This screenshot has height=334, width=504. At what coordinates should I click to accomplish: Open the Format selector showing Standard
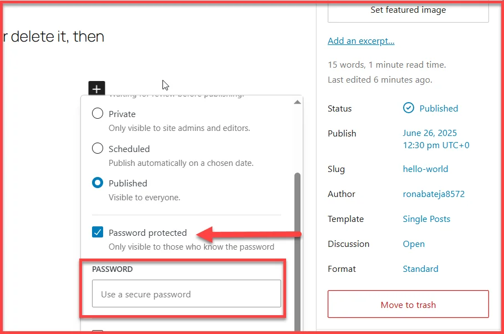[420, 269]
